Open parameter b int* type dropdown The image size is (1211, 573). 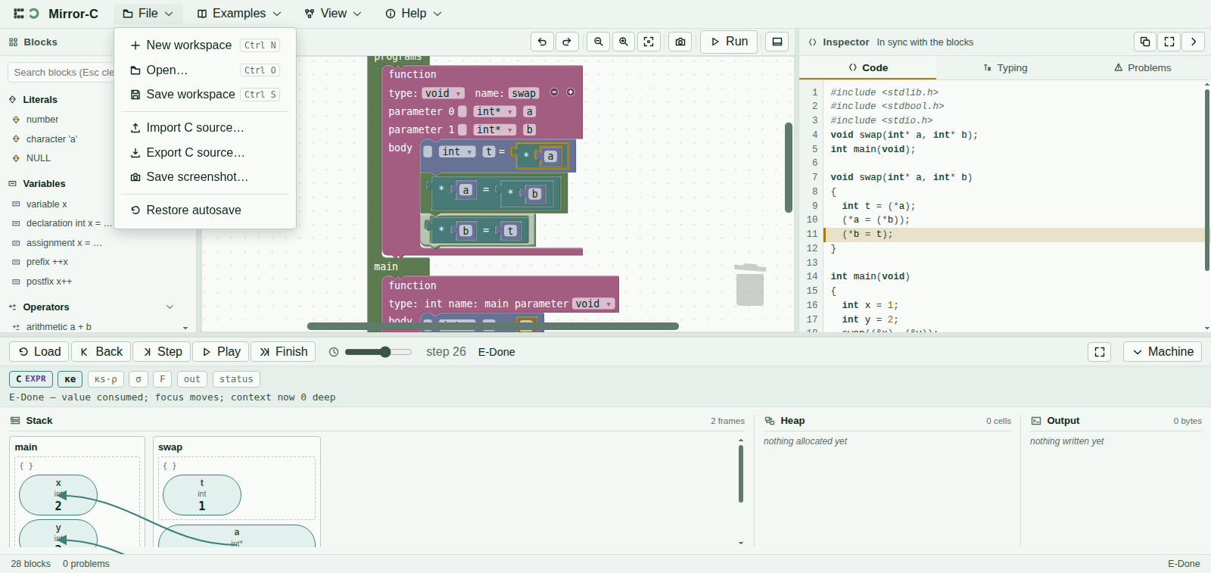click(495, 129)
